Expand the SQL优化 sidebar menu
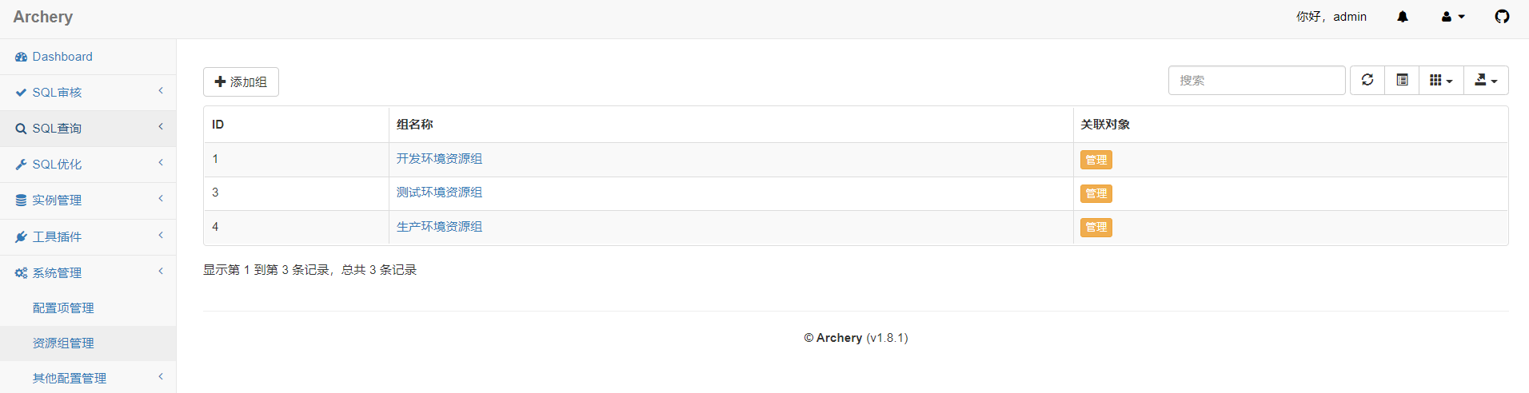This screenshot has height=393, width=1529. 58,165
